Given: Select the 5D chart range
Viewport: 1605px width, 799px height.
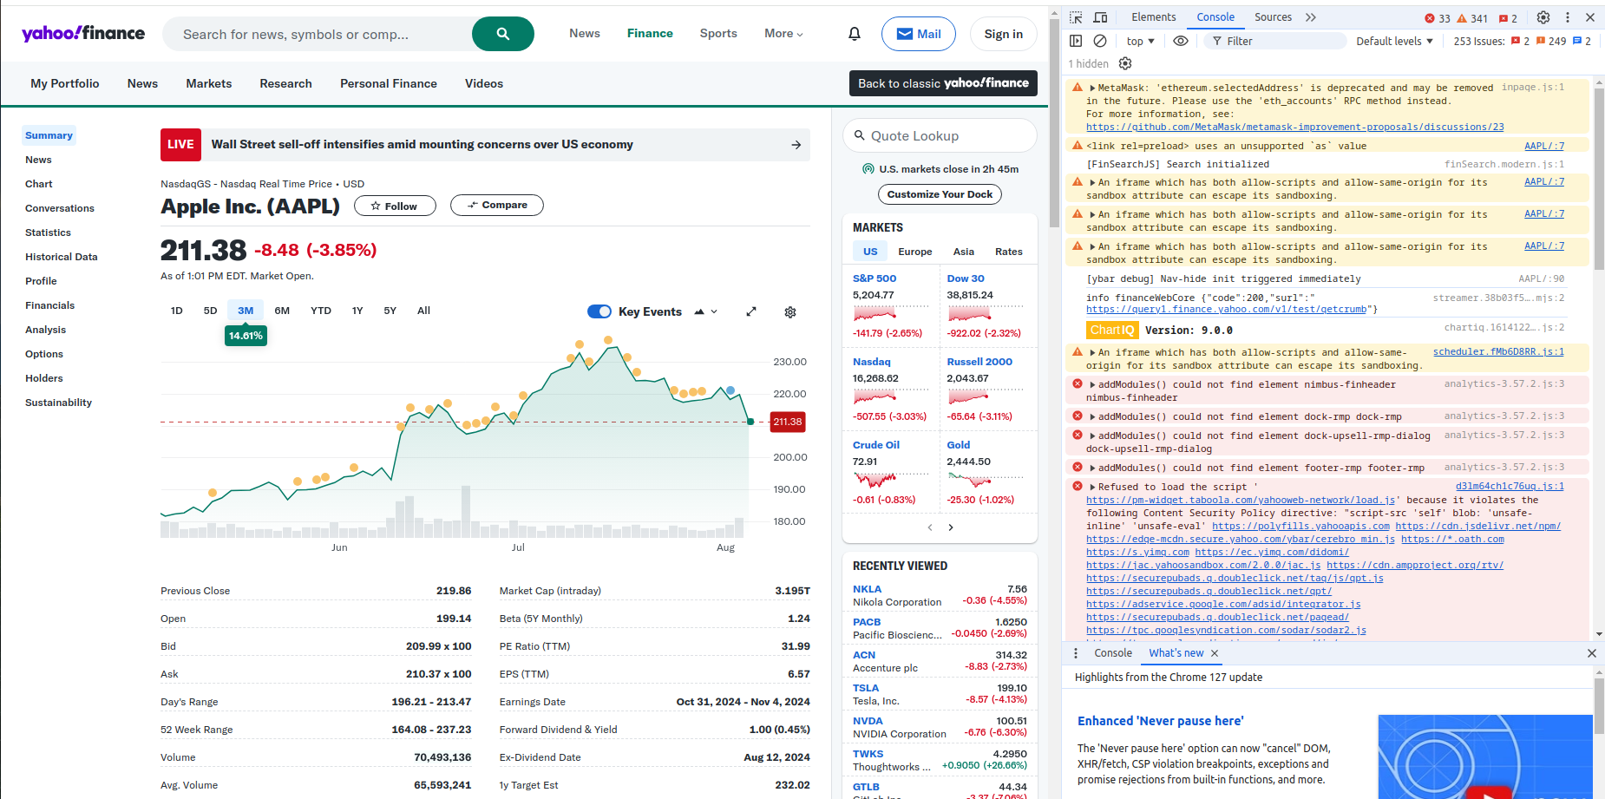Looking at the screenshot, I should click(x=210, y=311).
